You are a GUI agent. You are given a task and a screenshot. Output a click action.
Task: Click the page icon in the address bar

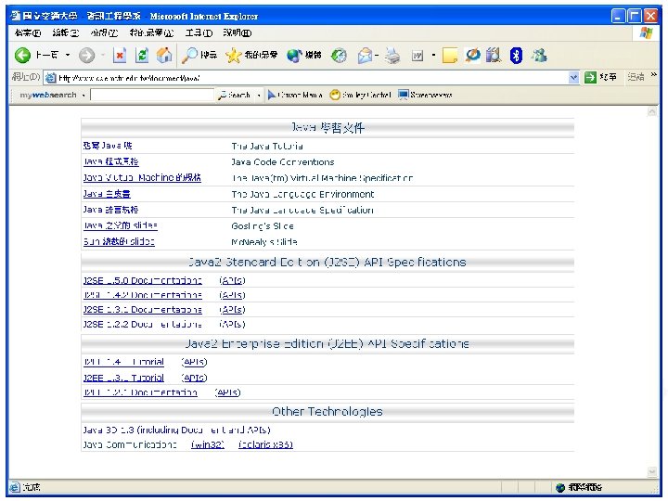(51, 78)
